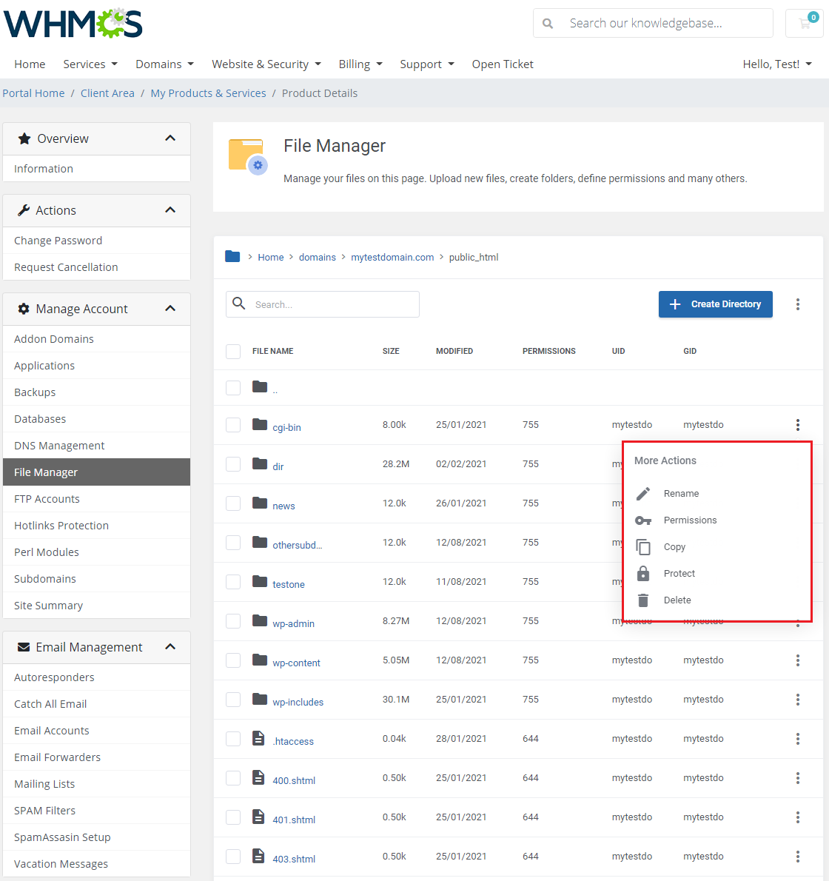Click the file search magnifier icon
The height and width of the screenshot is (881, 829).
pos(238,304)
